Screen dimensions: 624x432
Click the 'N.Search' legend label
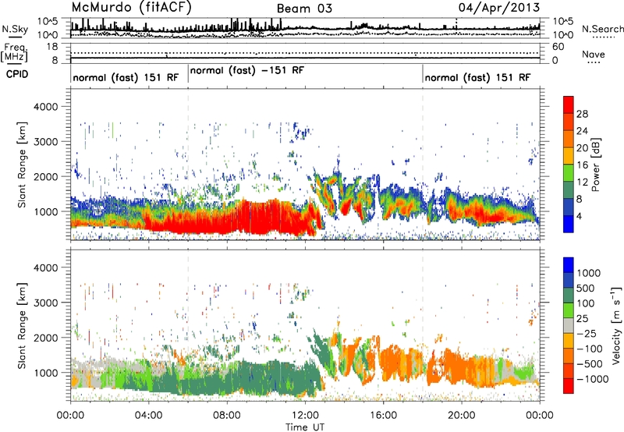pyautogui.click(x=602, y=29)
